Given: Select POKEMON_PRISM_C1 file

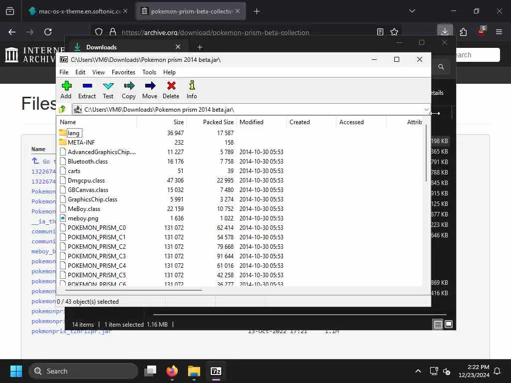Looking at the screenshot, I should click(x=96, y=237).
